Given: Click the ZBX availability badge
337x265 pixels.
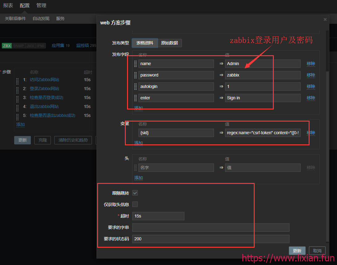Looking at the screenshot, I should (7, 46).
